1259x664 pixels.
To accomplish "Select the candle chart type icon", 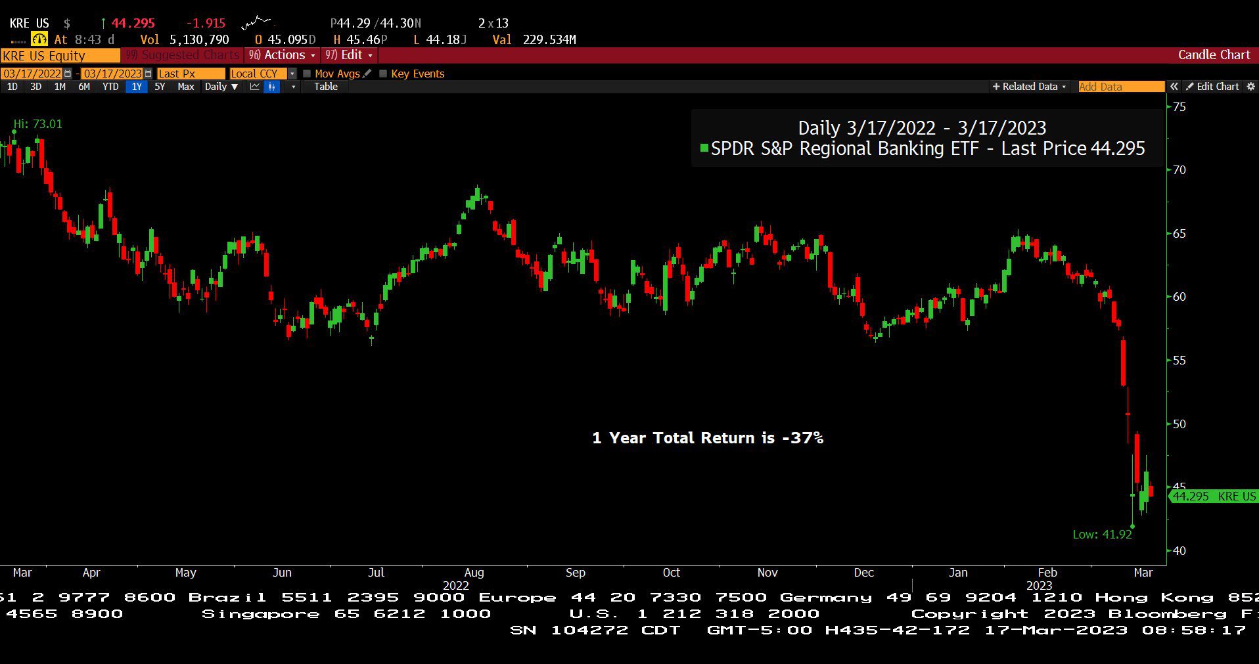I will pyautogui.click(x=272, y=87).
